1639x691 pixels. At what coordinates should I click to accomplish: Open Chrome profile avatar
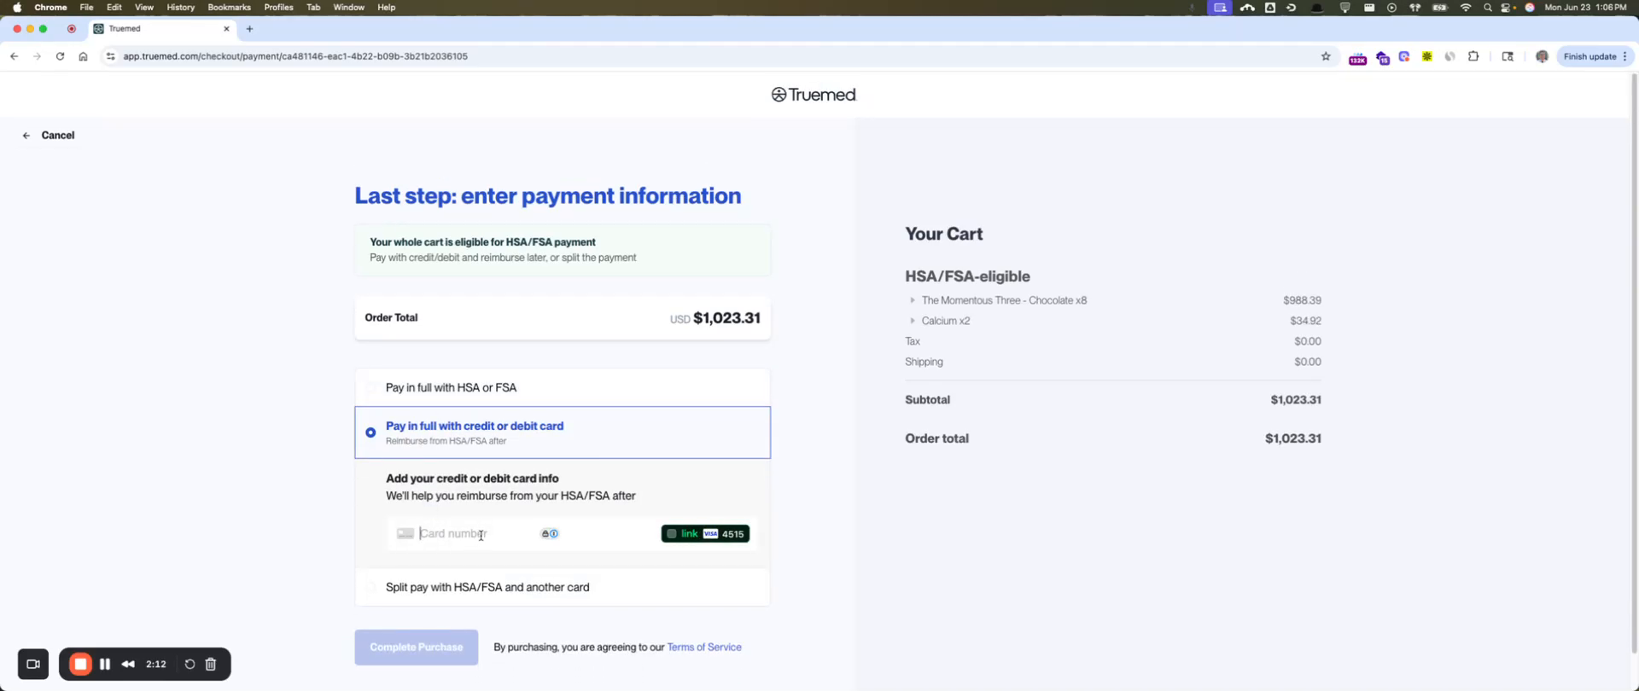[x=1542, y=56]
